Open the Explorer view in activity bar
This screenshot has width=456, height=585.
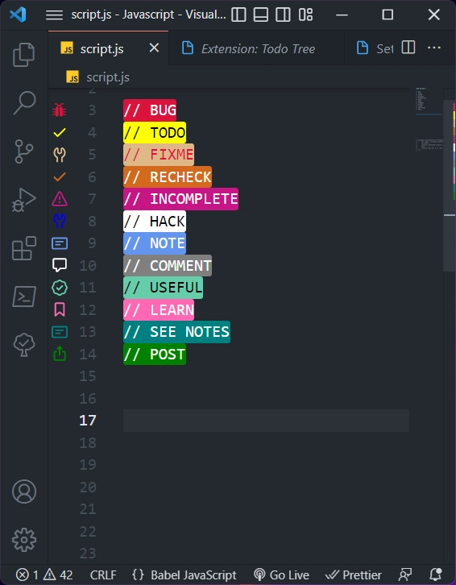tap(24, 55)
